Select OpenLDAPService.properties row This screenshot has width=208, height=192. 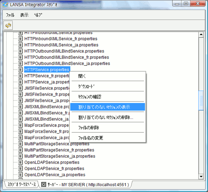coord(52,162)
